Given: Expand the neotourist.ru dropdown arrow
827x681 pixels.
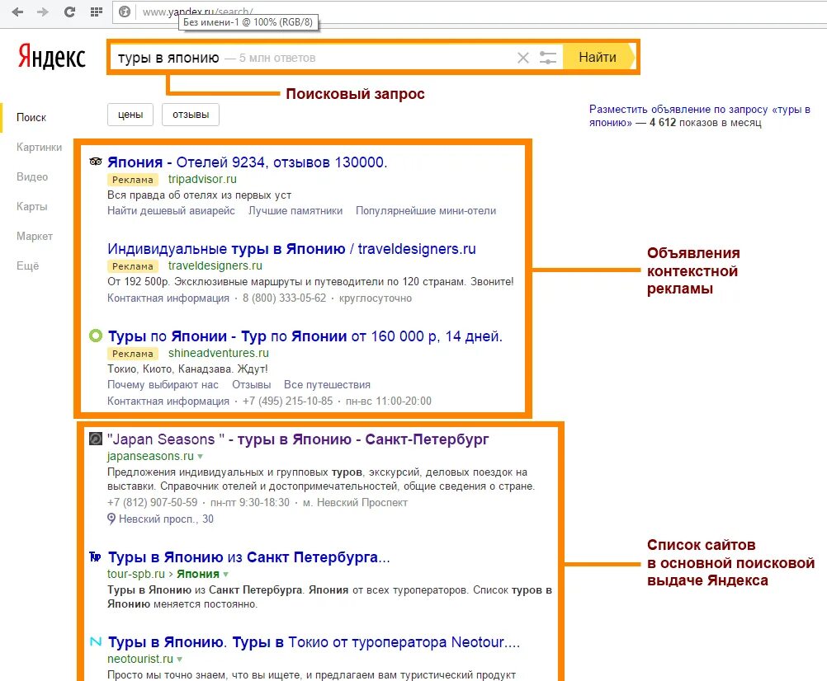Looking at the screenshot, I should click(x=180, y=660).
